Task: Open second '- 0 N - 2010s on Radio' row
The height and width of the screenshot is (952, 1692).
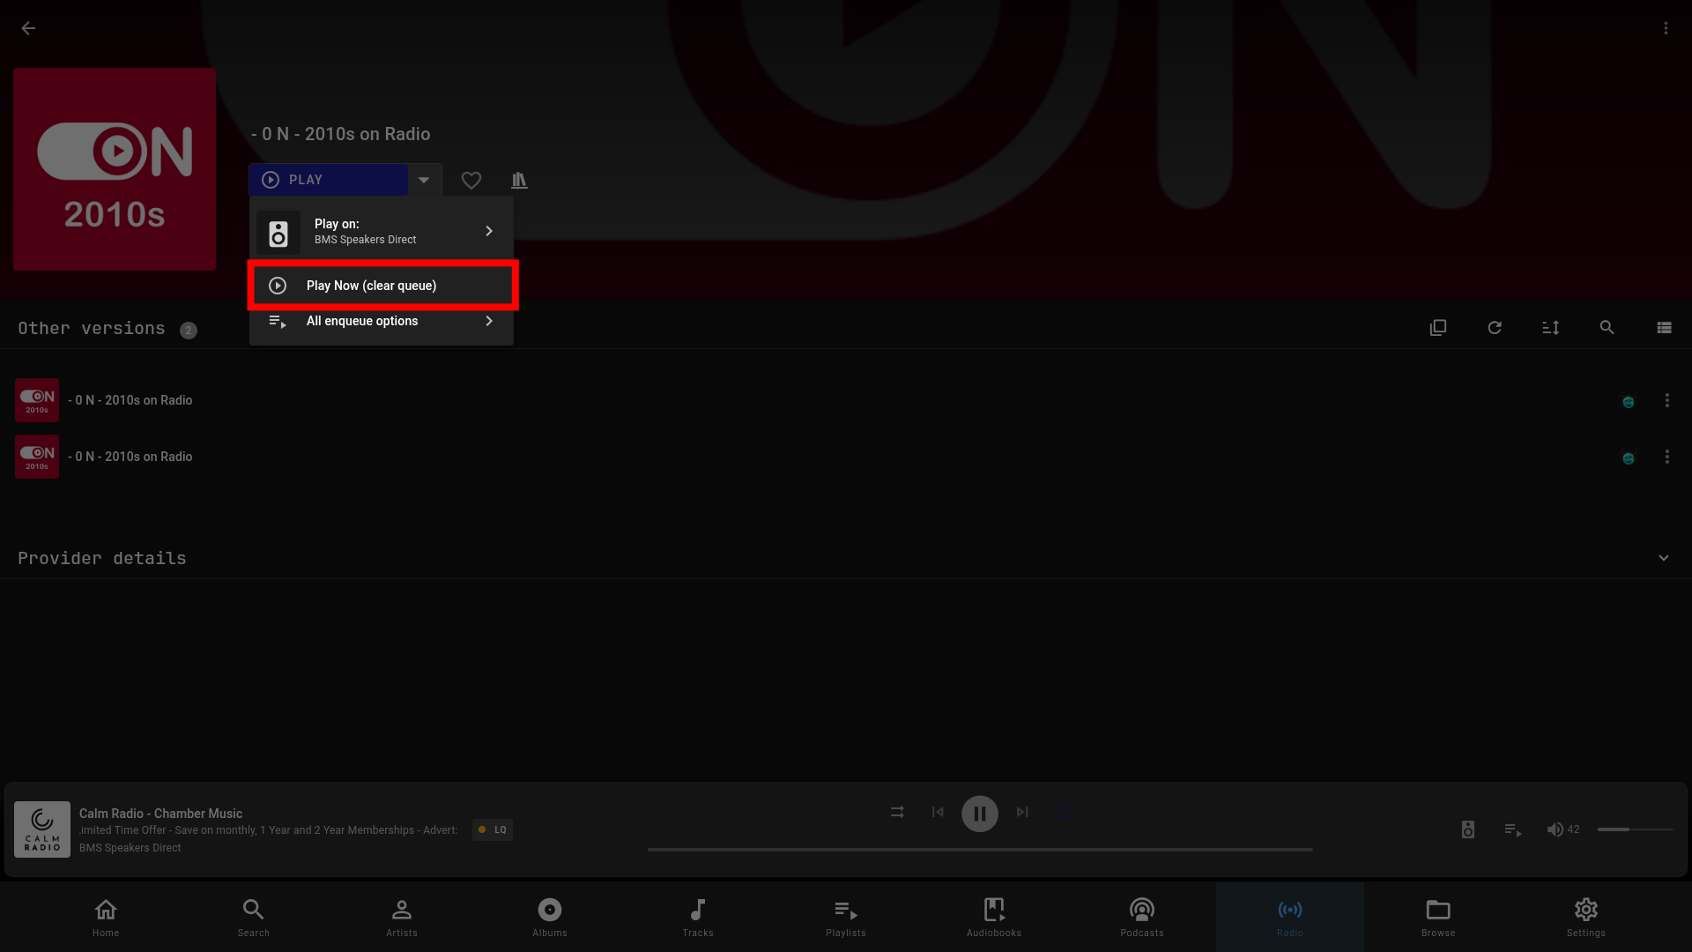Action: (x=846, y=457)
